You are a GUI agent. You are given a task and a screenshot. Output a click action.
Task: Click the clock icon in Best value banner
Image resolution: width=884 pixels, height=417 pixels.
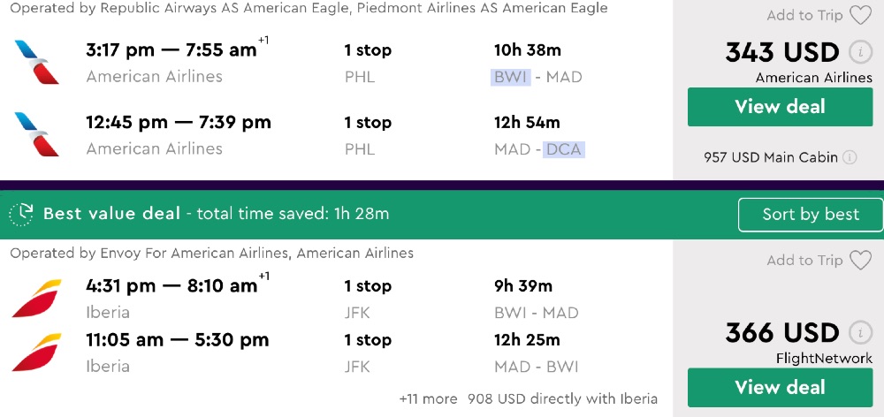(x=21, y=214)
